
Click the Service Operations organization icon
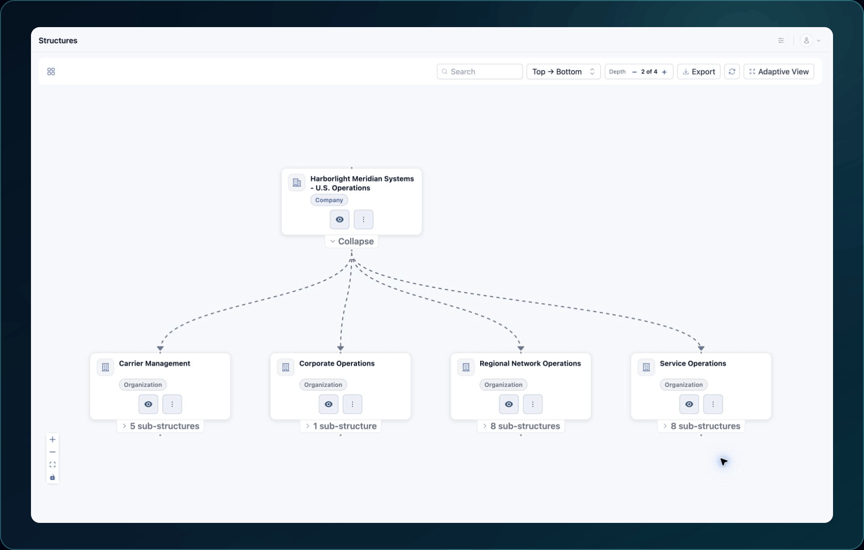646,367
